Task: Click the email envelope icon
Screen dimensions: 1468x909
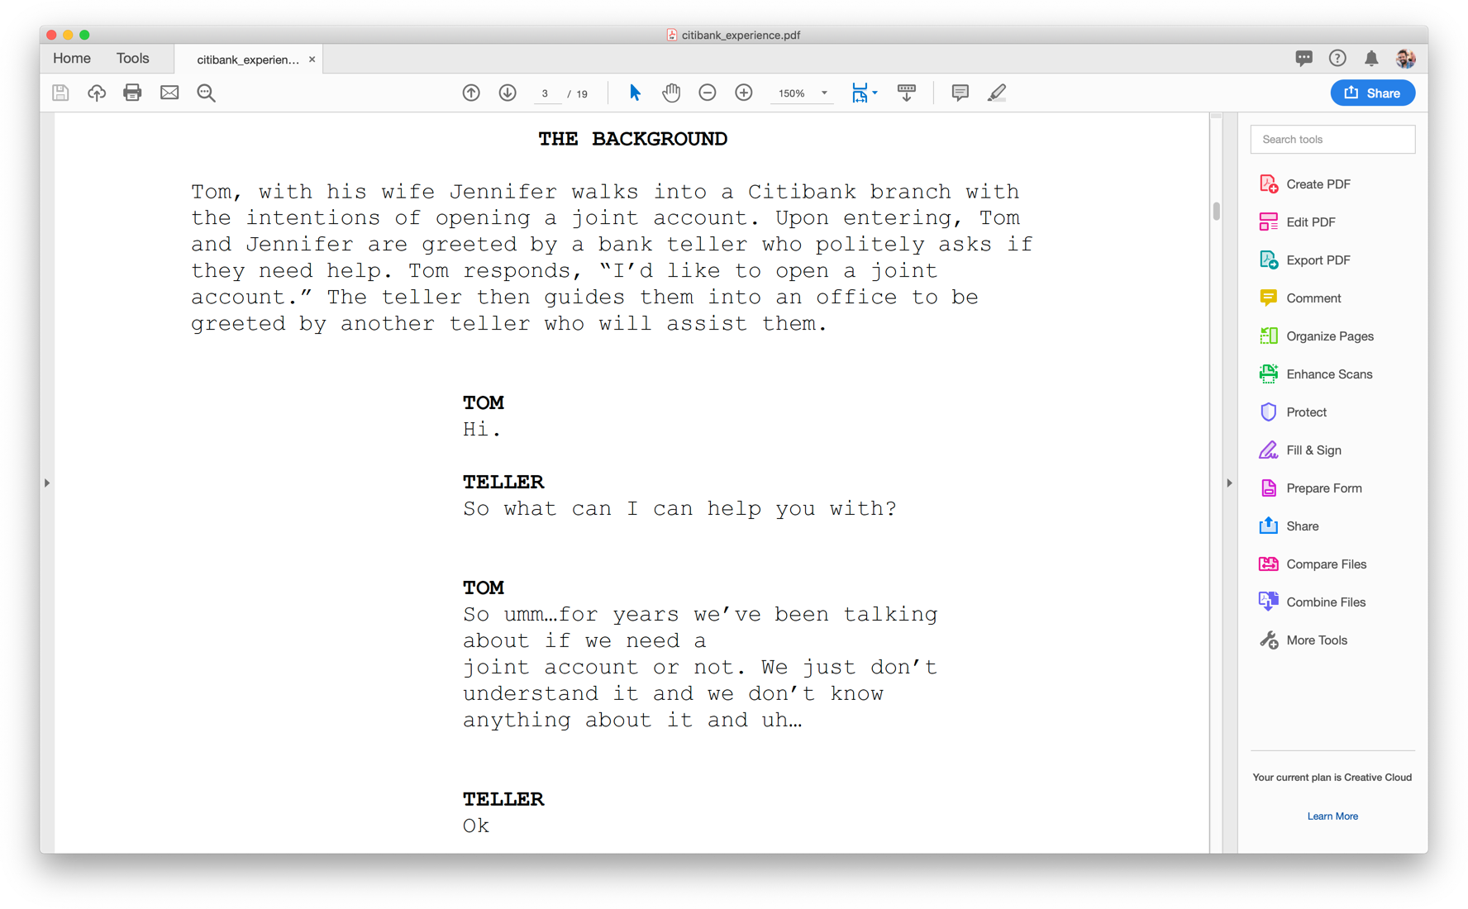Action: pos(169,93)
